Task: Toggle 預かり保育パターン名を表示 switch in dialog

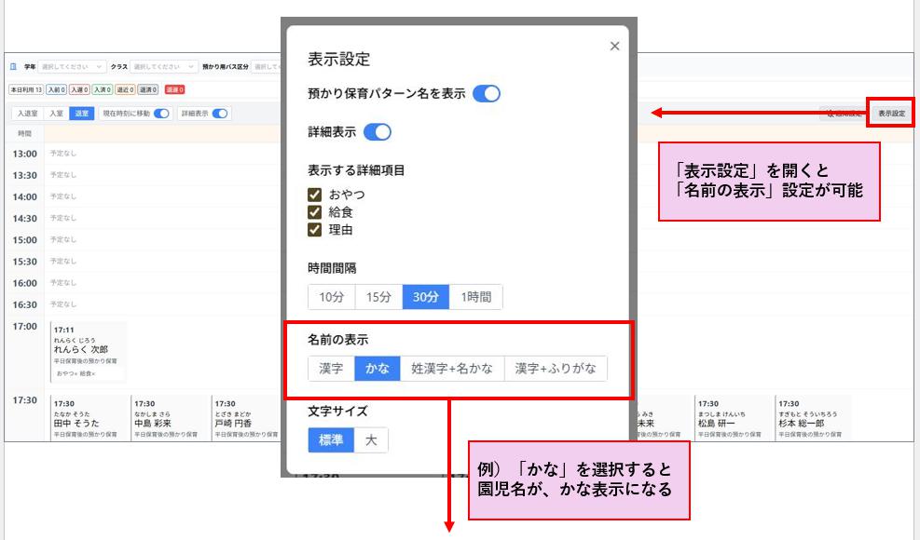Action: tap(487, 93)
